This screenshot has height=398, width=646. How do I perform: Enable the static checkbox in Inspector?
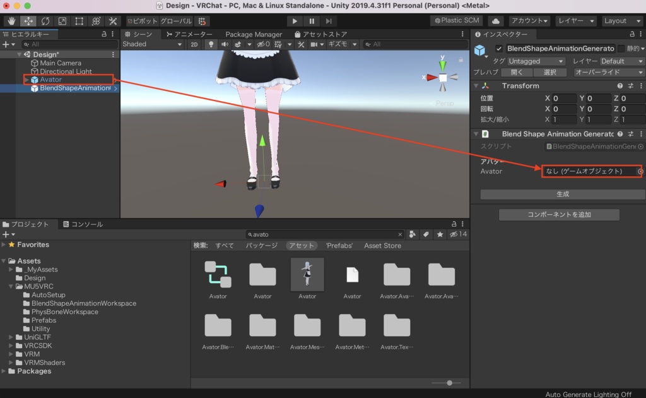(621, 49)
